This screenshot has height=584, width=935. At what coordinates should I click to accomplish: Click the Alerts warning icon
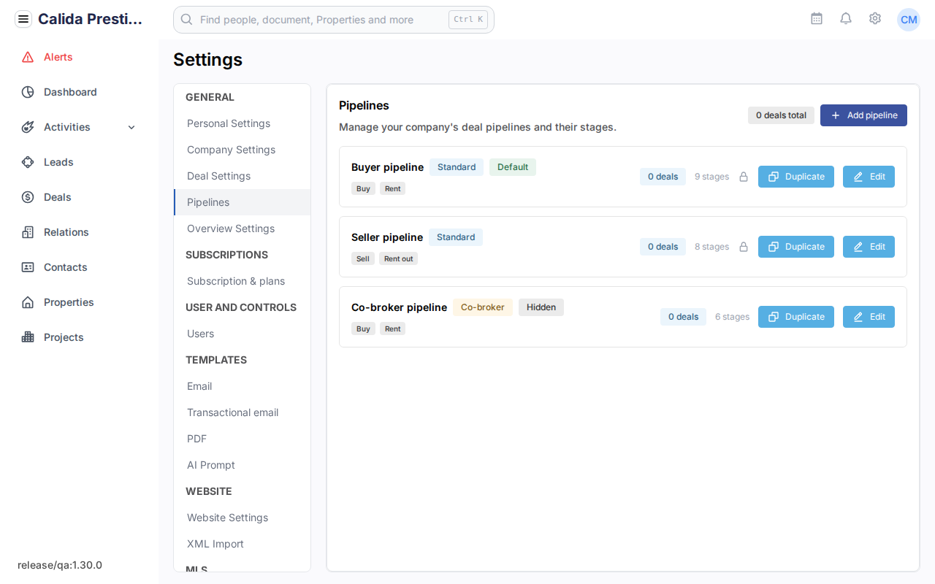[x=28, y=57]
